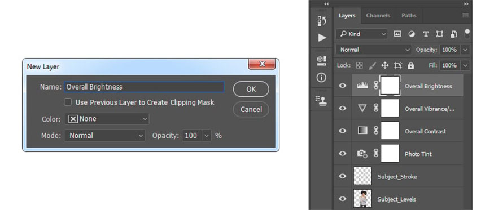Open the Kind filter dropdown
Screen dimensions: 494x210
coord(362,34)
